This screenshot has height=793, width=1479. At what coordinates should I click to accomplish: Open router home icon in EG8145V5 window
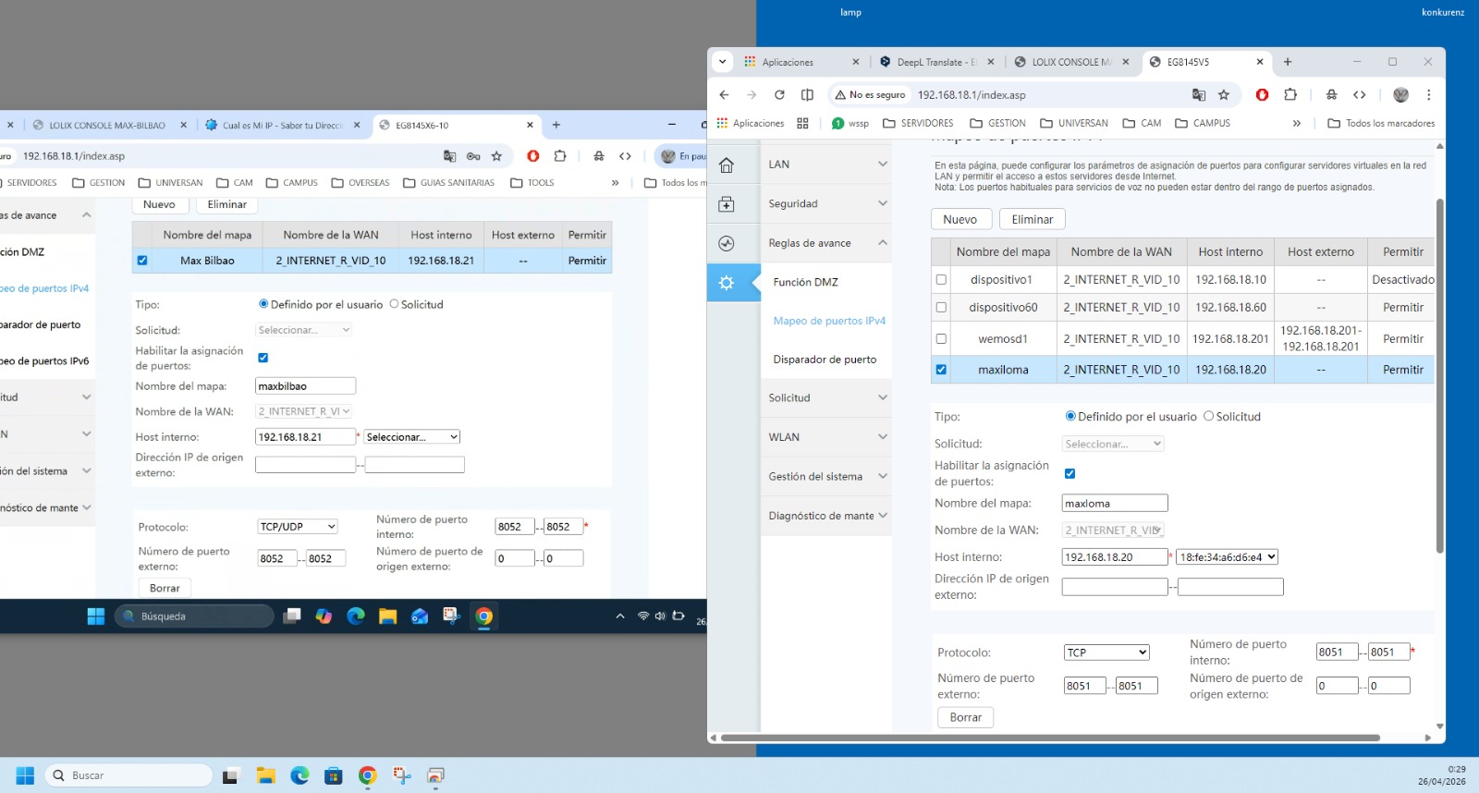coord(727,165)
